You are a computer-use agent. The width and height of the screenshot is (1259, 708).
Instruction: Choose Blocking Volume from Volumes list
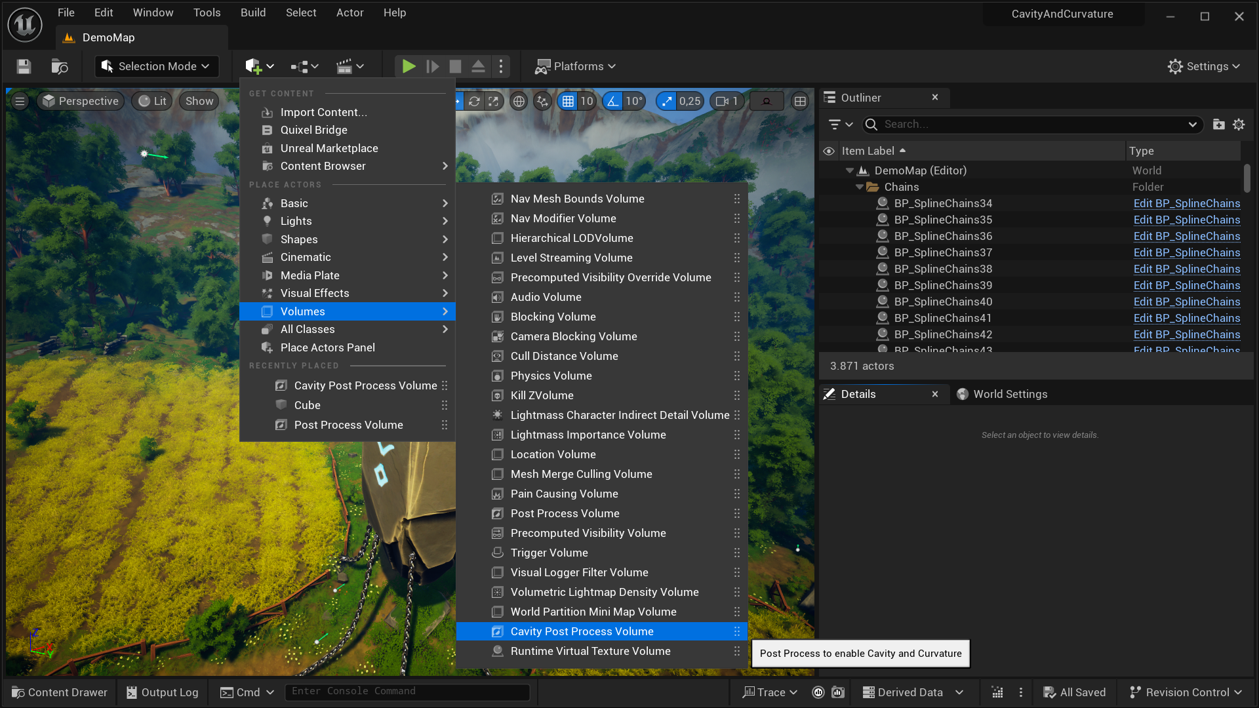[602, 317]
